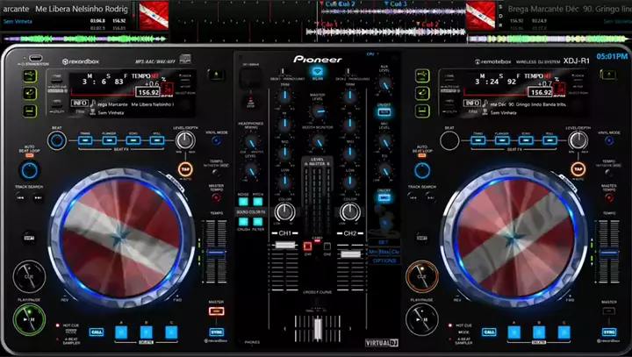This screenshot has width=632, height=357.
Task: Activate PITCH sound color effect
Action: [x=258, y=202]
